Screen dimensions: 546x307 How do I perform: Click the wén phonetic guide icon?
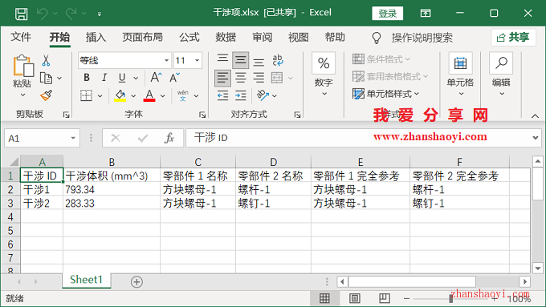pyautogui.click(x=183, y=95)
